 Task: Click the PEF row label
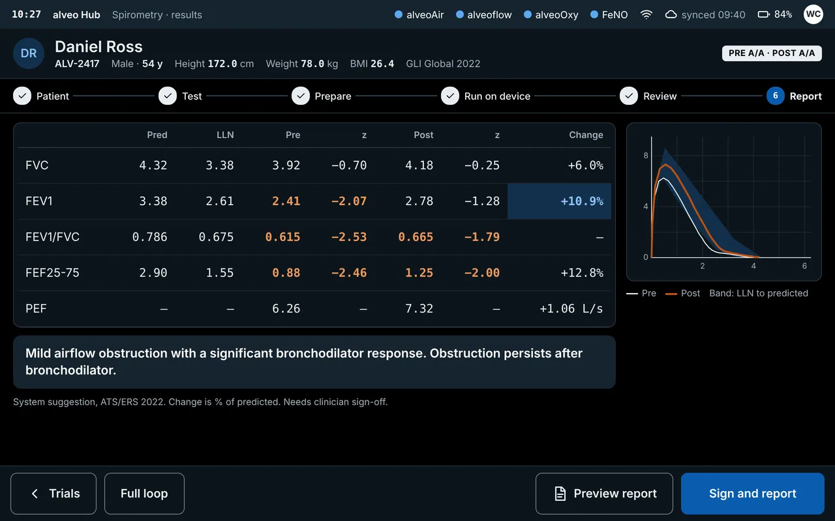click(36, 309)
